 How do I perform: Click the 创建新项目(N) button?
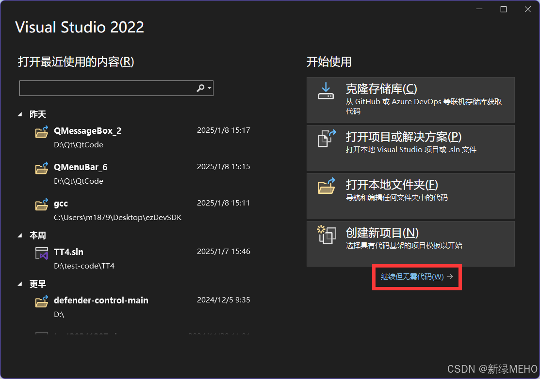pos(410,244)
